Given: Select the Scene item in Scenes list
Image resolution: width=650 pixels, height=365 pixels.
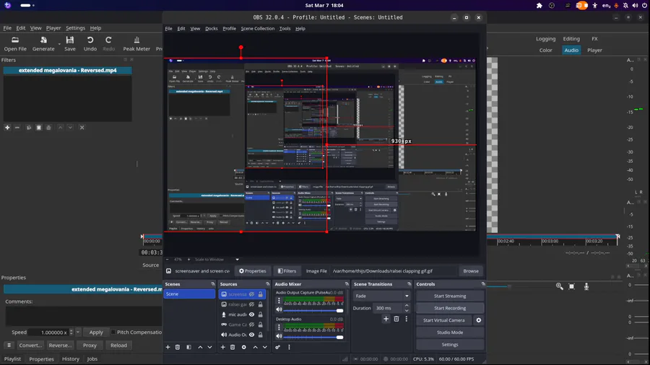Looking at the screenshot, I should pyautogui.click(x=189, y=294).
